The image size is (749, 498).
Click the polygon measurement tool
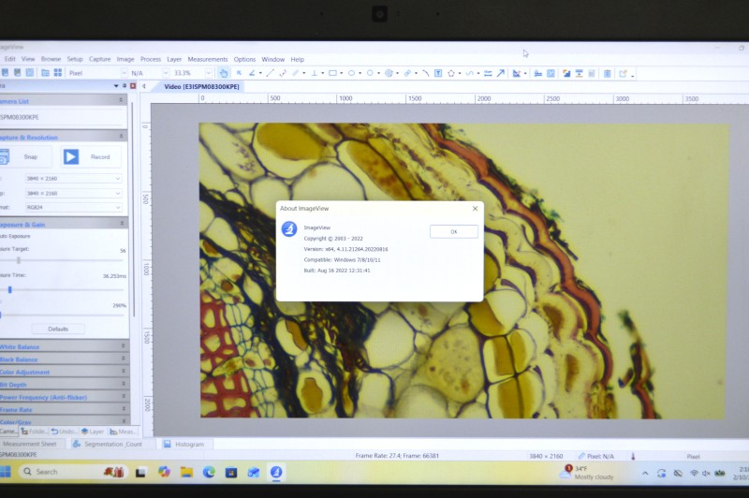pos(450,73)
